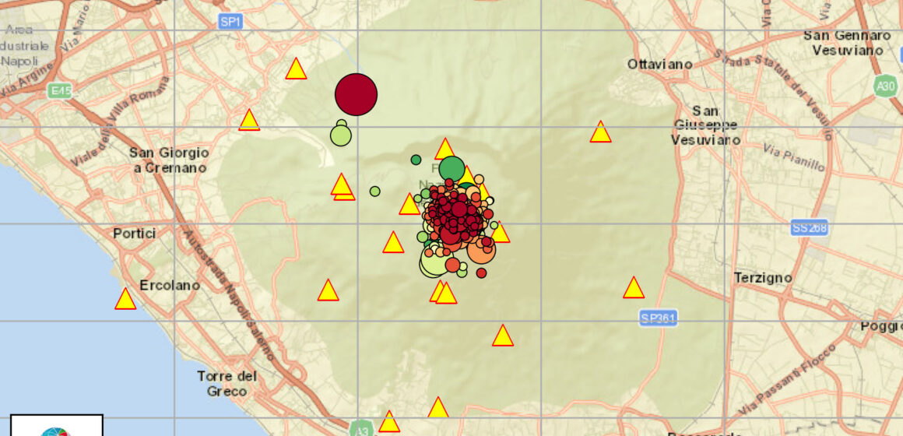Screen dimensions: 903x436
Task: Click the Portici town label
Action: (134, 234)
